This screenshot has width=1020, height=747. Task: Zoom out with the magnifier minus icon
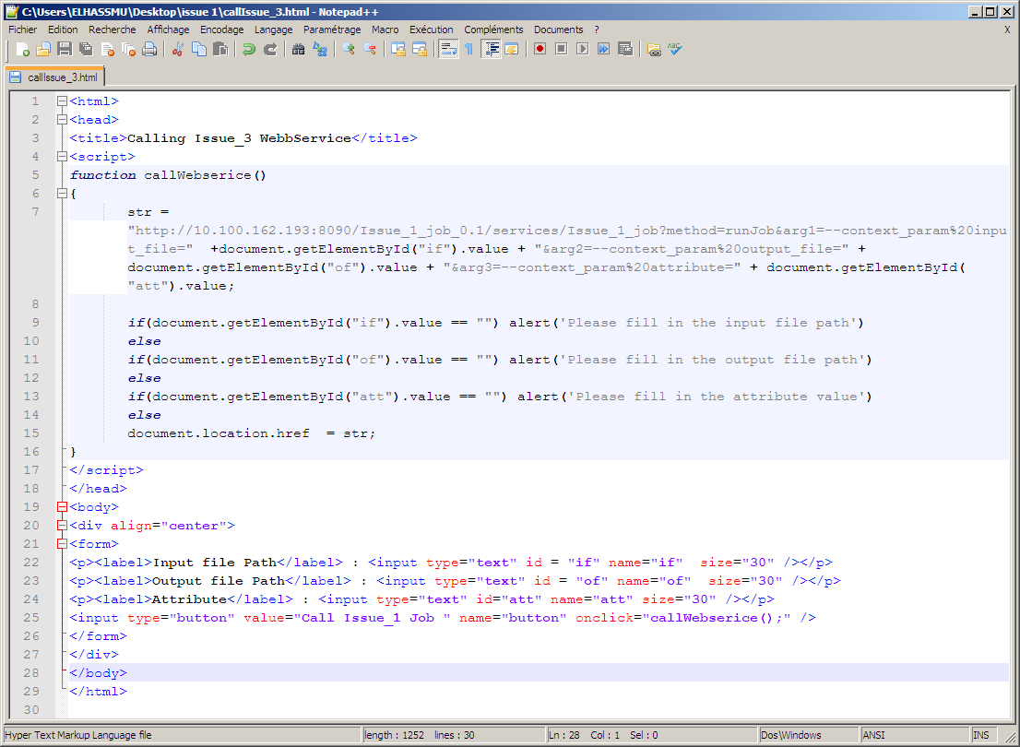click(x=370, y=50)
